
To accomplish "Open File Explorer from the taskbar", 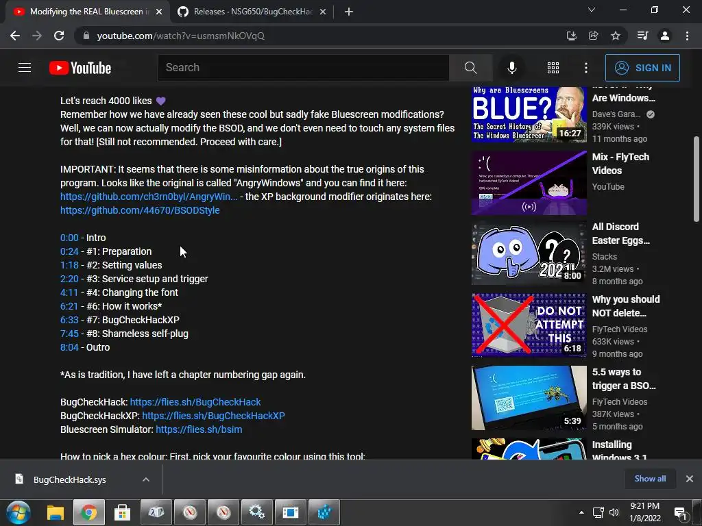I will [x=56, y=512].
